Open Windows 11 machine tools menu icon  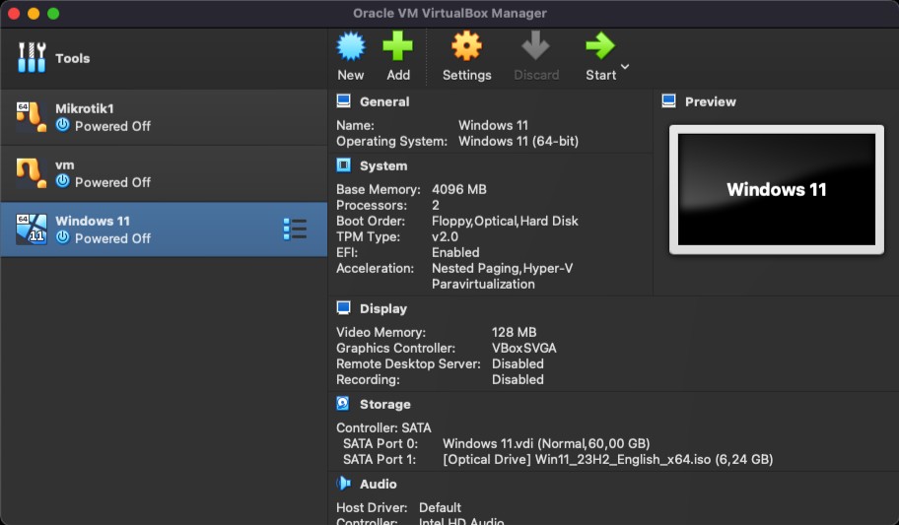[294, 230]
